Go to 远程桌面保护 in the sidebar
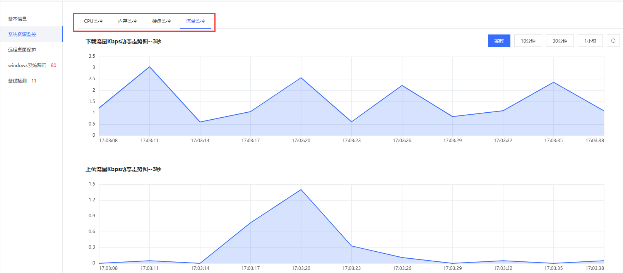 22,50
